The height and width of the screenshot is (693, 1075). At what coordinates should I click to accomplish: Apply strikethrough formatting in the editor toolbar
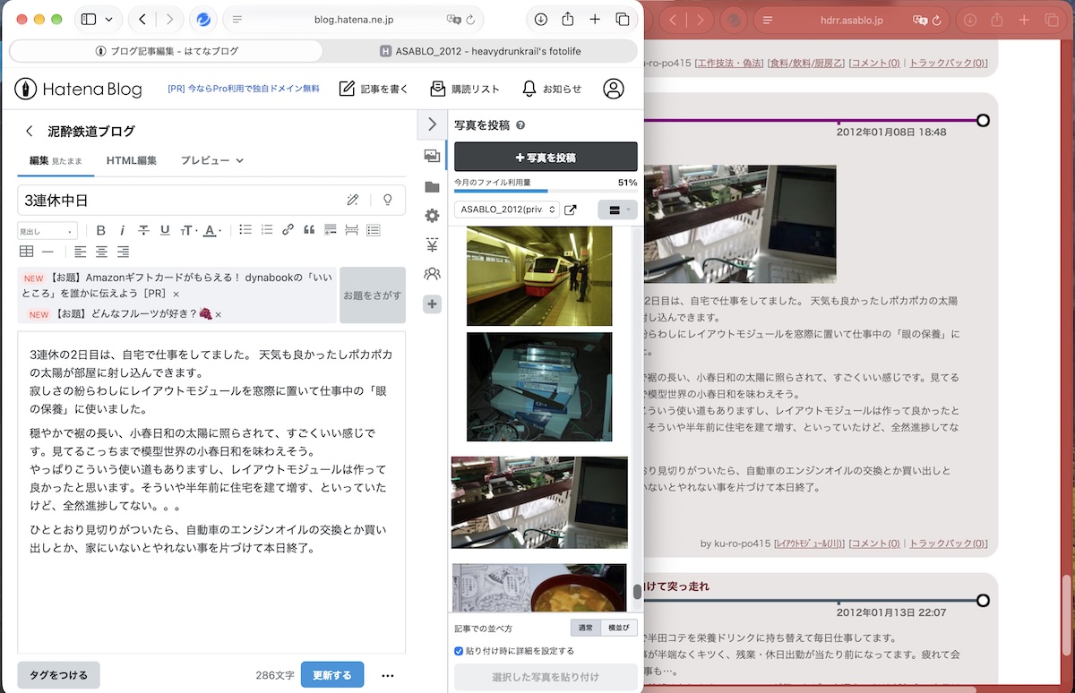pos(143,230)
